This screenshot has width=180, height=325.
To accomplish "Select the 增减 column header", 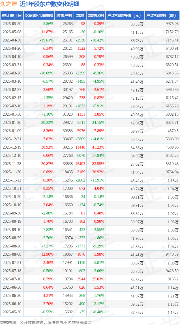I will pos(80,16).
